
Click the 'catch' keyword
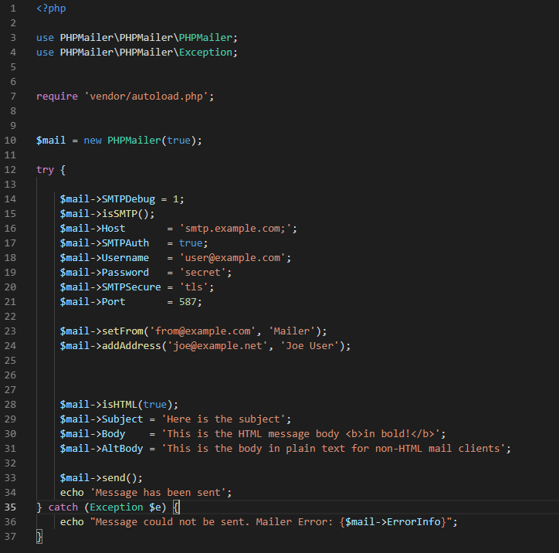click(63, 507)
